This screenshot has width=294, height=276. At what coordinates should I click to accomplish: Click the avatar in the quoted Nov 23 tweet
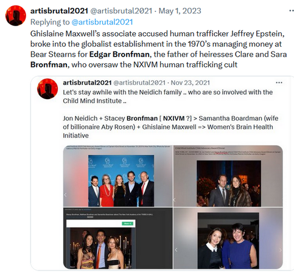click(x=47, y=89)
